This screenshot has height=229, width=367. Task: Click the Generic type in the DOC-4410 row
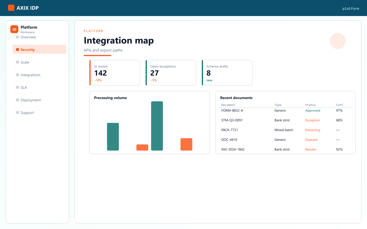(280, 140)
